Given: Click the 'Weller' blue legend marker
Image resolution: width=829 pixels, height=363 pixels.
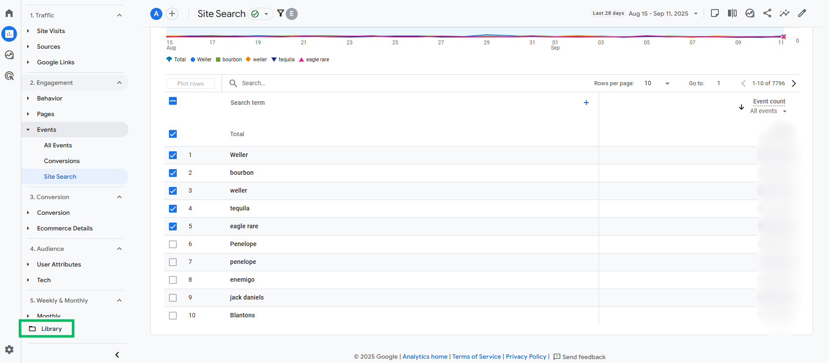Looking at the screenshot, I should click(x=193, y=60).
